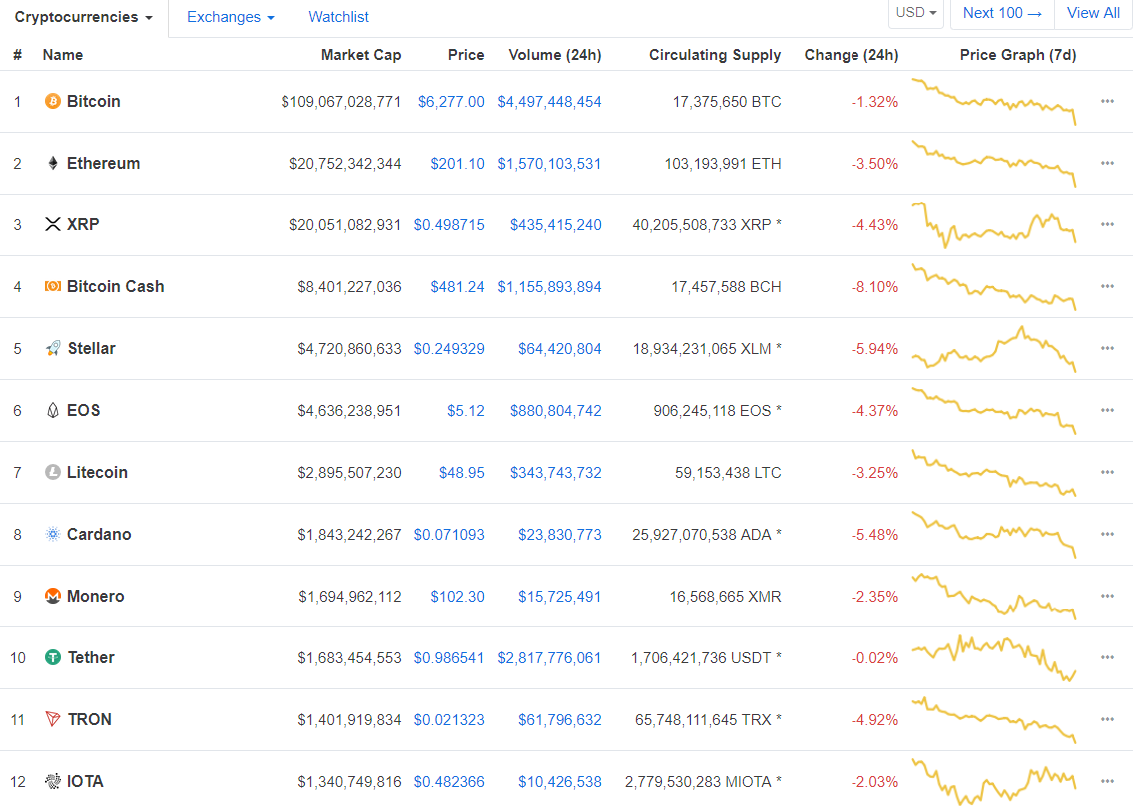Open the more options menu for IOTA
The image size is (1138, 812).
[x=1107, y=781]
